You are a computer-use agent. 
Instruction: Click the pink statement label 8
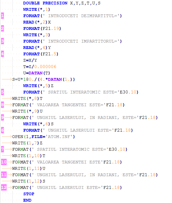pos(2,105)
